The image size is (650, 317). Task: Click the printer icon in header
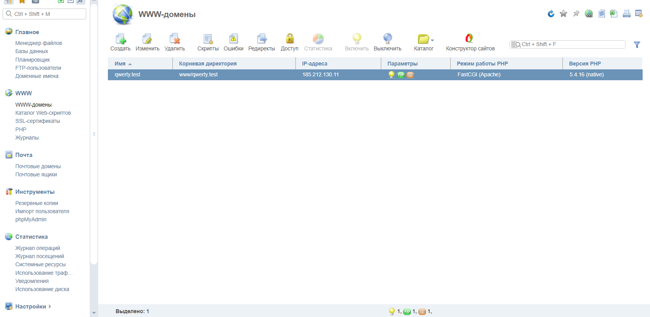(x=626, y=14)
